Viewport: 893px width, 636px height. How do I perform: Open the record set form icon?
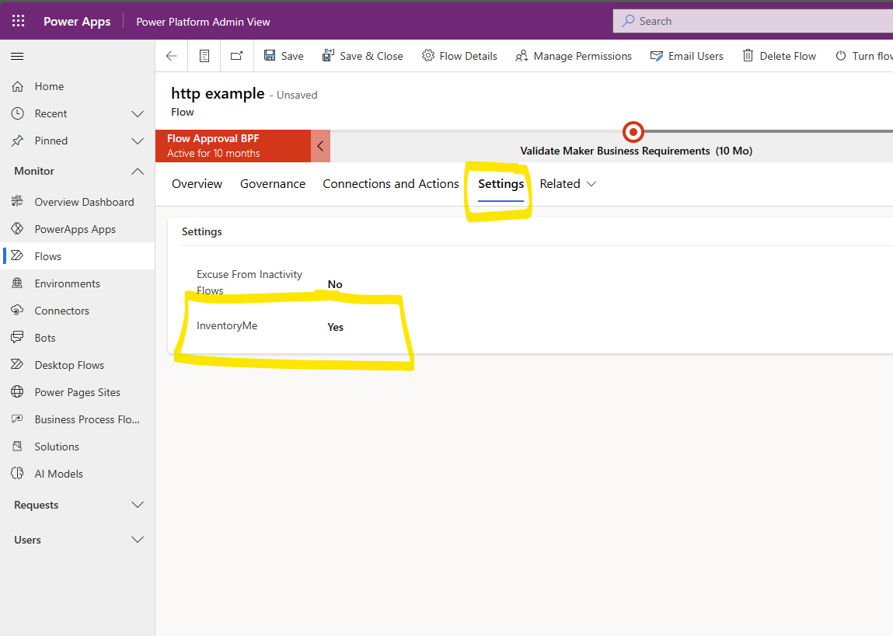204,56
